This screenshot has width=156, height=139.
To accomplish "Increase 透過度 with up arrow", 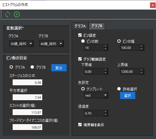I will tap(105, 112).
